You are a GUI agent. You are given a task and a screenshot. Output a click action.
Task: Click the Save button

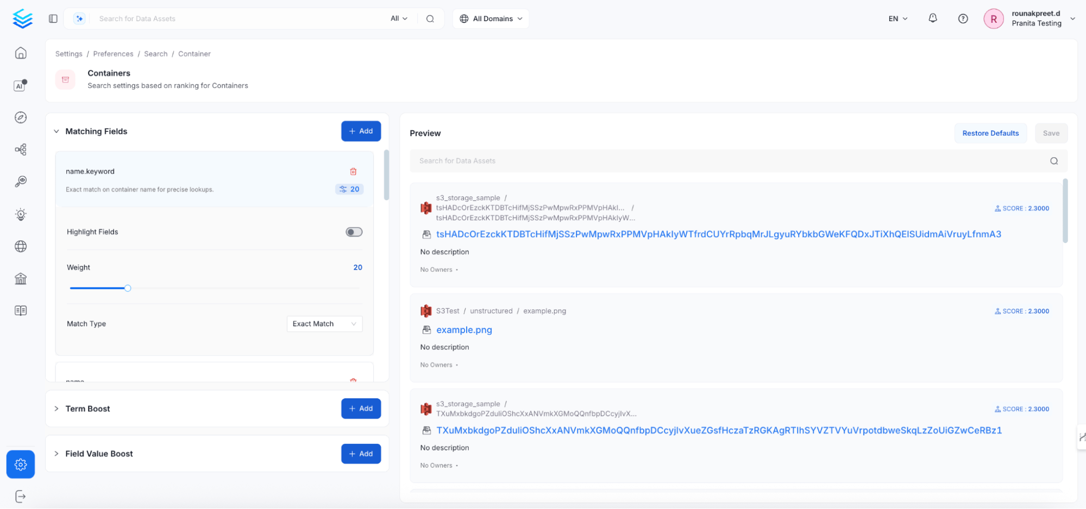[1051, 133]
